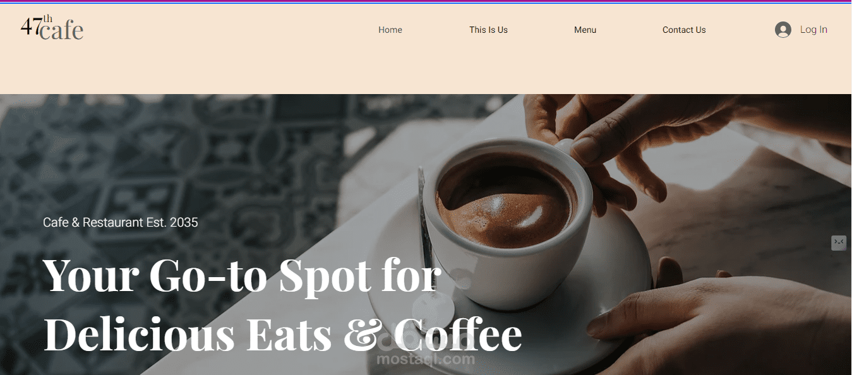
Task: Click the "Delicious Eats & Coffee" headline line
Action: pyautogui.click(x=283, y=335)
